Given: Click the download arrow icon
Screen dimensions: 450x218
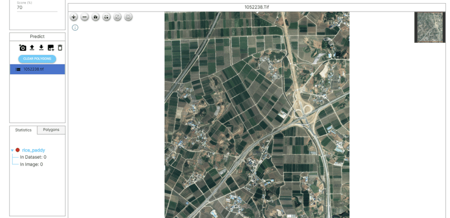Looking at the screenshot, I should [41, 48].
